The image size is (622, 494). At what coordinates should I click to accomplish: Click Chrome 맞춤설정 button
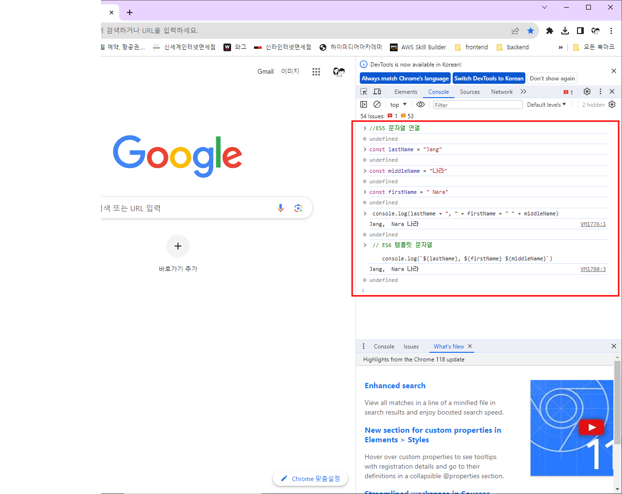click(x=311, y=479)
